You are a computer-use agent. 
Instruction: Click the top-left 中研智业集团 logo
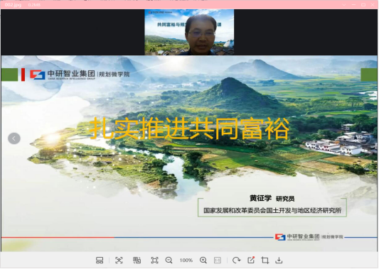(x=80, y=75)
